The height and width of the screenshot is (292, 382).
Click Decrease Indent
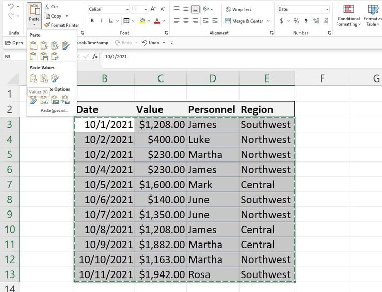205,21
